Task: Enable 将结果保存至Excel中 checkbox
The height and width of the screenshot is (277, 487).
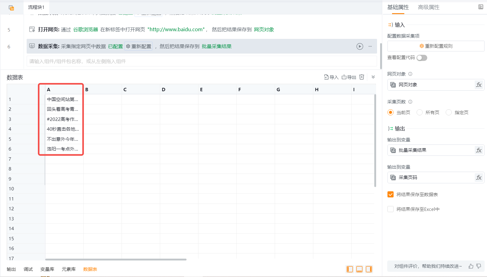Action: click(391, 209)
